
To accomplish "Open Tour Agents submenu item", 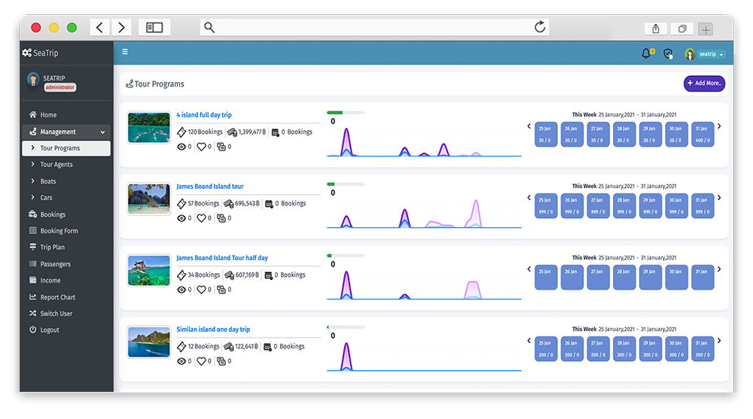I will point(66,164).
